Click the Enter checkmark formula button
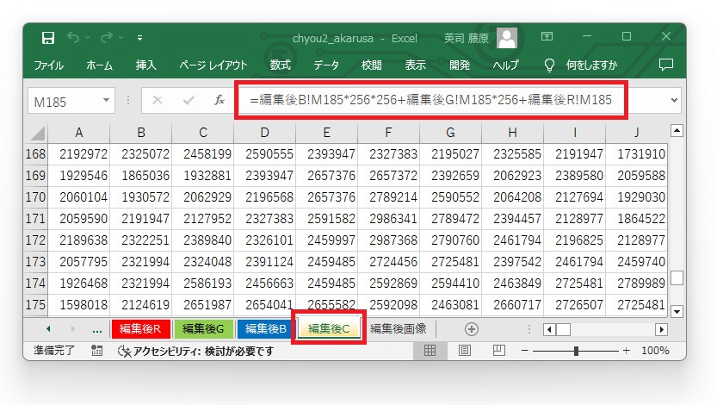 pyautogui.click(x=189, y=100)
